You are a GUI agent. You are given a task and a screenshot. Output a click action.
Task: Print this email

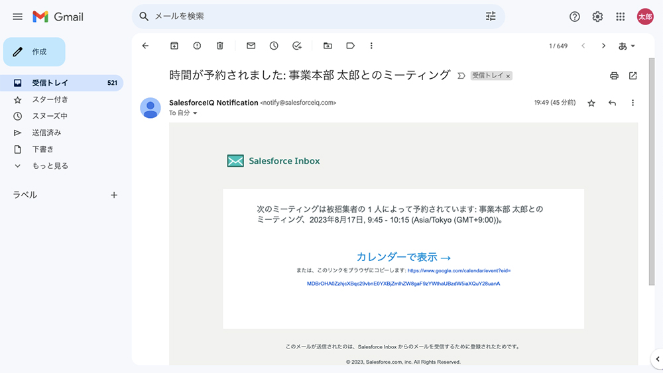point(614,76)
